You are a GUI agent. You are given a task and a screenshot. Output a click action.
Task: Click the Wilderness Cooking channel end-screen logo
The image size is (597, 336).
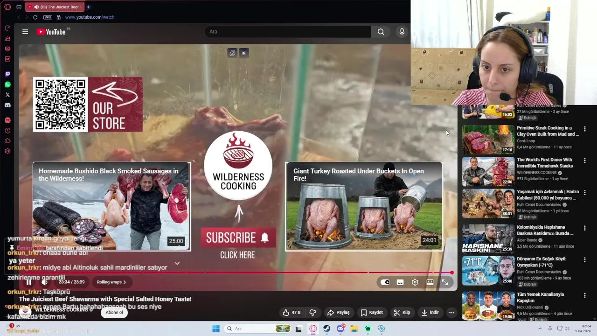238,166
